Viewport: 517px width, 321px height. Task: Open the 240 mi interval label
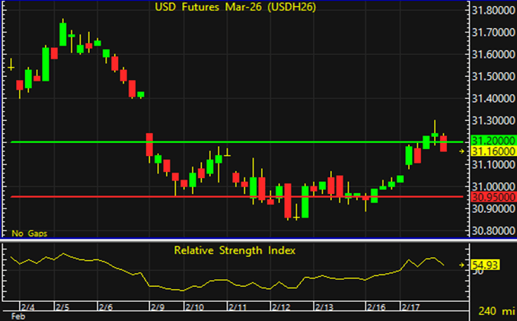(x=496, y=311)
